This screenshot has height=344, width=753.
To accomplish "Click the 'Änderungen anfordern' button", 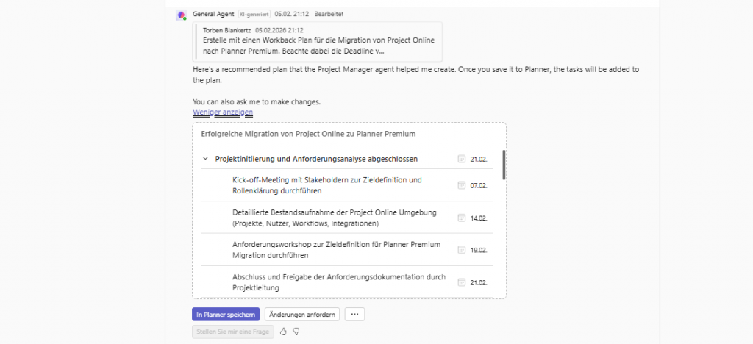I will pyautogui.click(x=301, y=314).
